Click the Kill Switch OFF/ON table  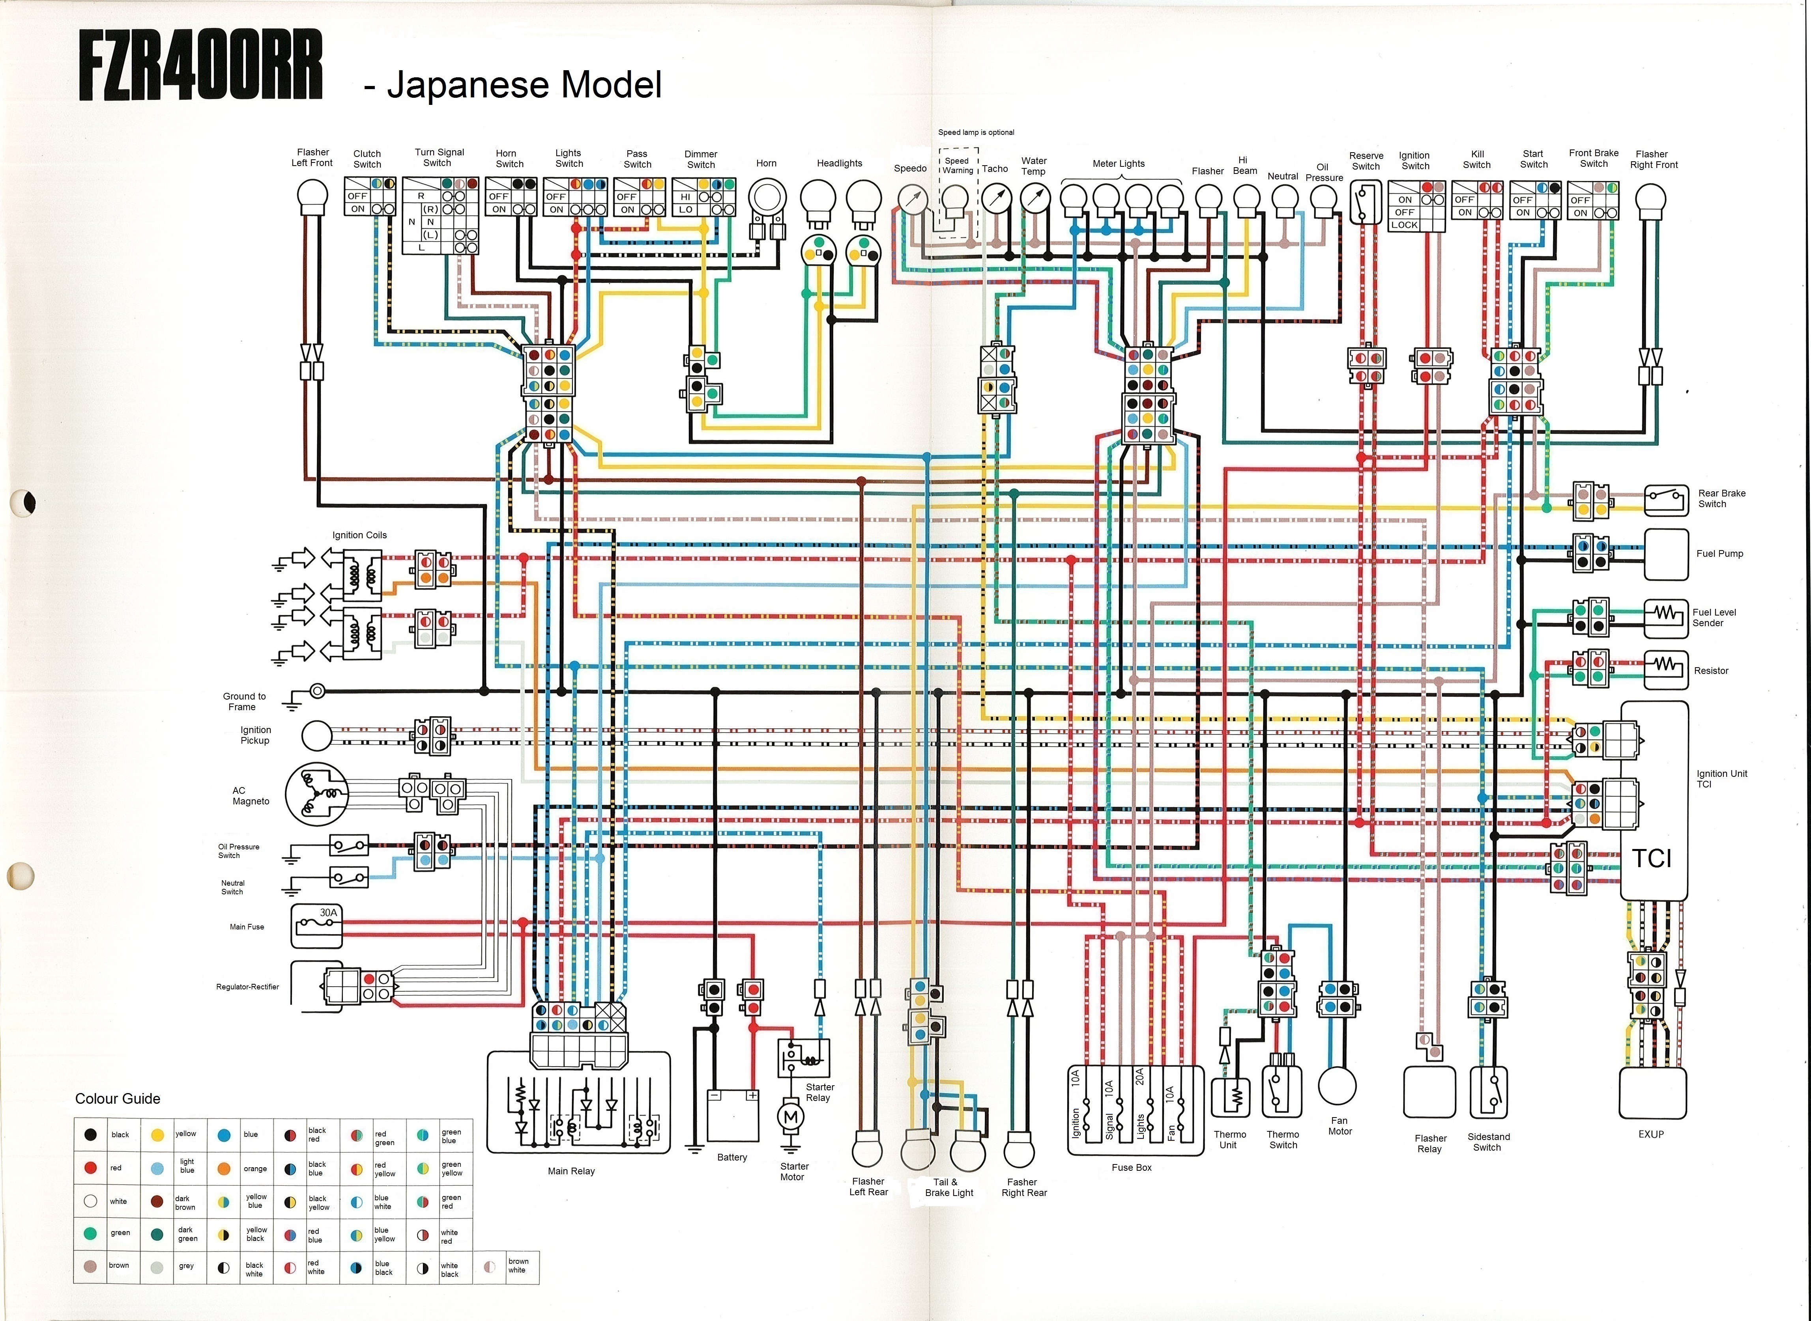tap(1478, 200)
